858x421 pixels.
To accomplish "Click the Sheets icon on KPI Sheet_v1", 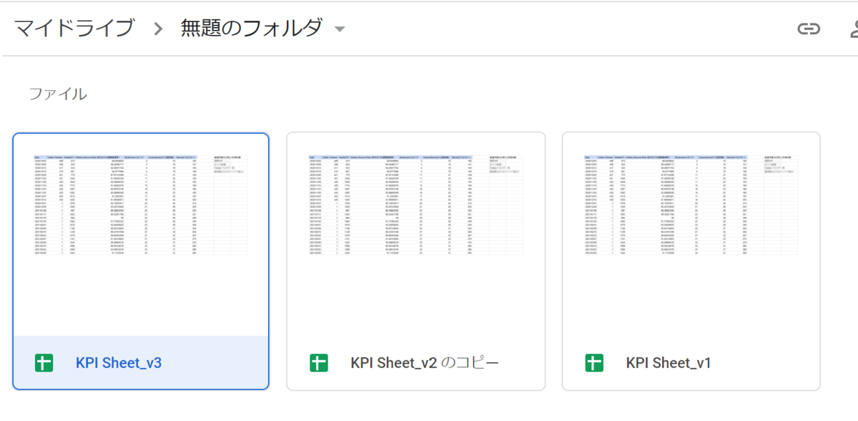I will [x=594, y=362].
